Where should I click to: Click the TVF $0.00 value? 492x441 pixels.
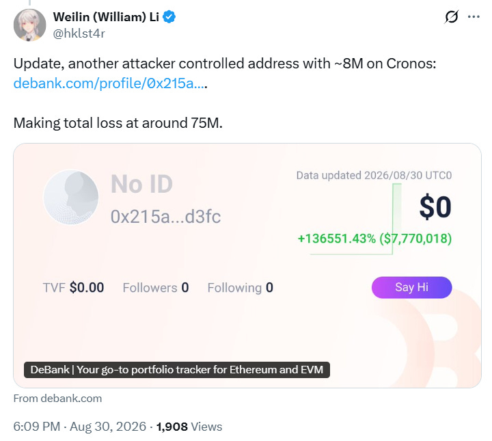pos(73,288)
